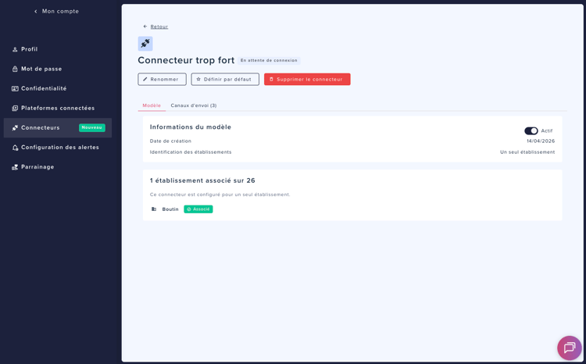Open the chat support bubble
Screen dimensions: 586x364
pyautogui.click(x=569, y=348)
